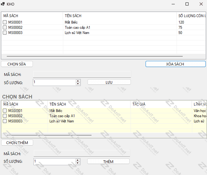Click the KHO window app icon
The height and width of the screenshot is (175, 207).
tap(3, 4)
